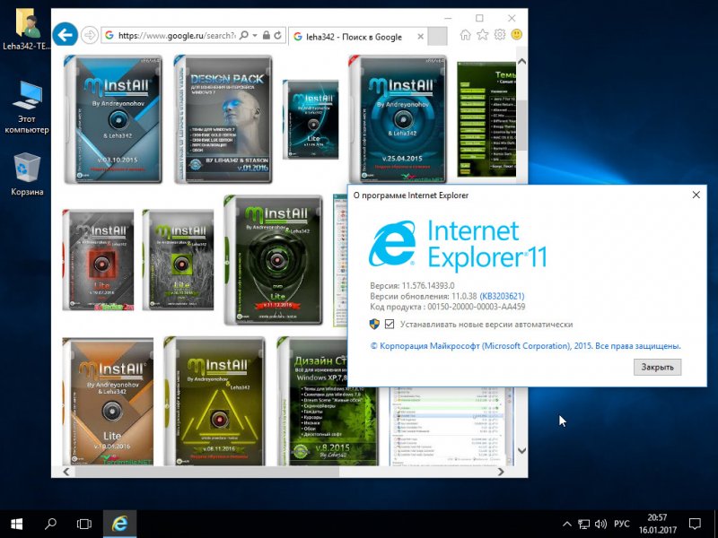Open the volume speaker icon

pyautogui.click(x=600, y=525)
